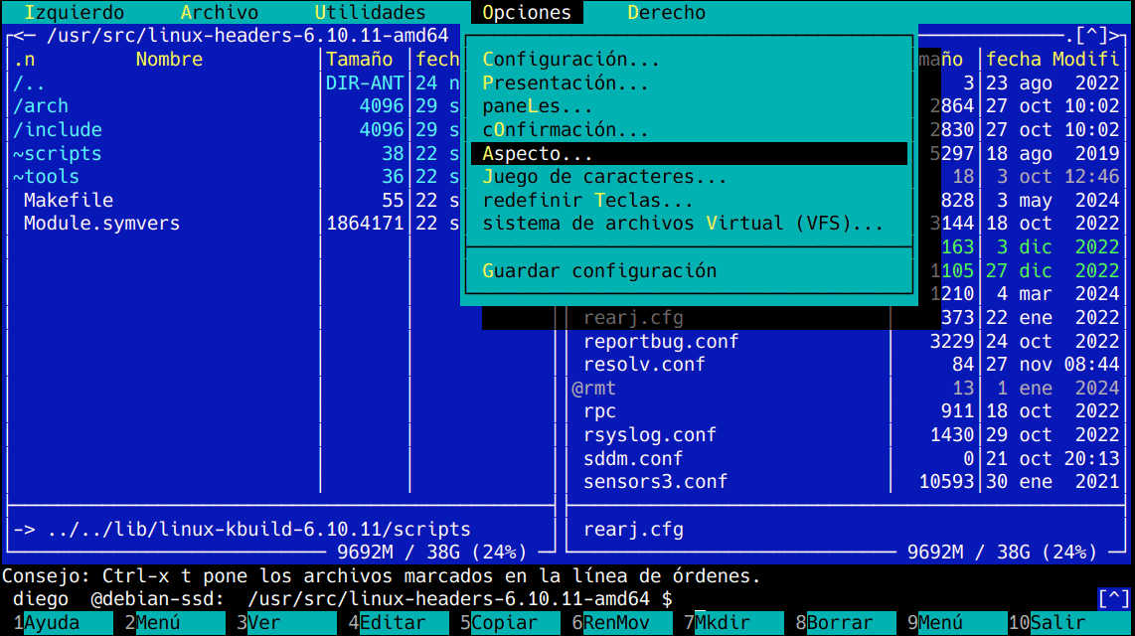The height and width of the screenshot is (636, 1135).
Task: Click the highlighted Opciones menu
Action: click(526, 12)
